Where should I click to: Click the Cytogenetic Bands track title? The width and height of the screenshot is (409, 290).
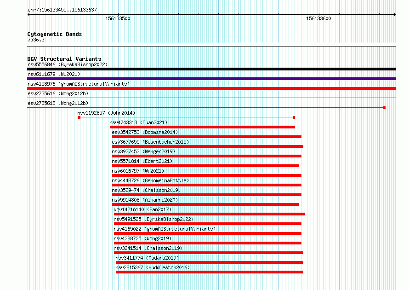point(55,34)
